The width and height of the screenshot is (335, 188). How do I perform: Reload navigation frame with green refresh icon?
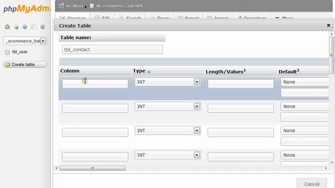[x=42, y=27]
